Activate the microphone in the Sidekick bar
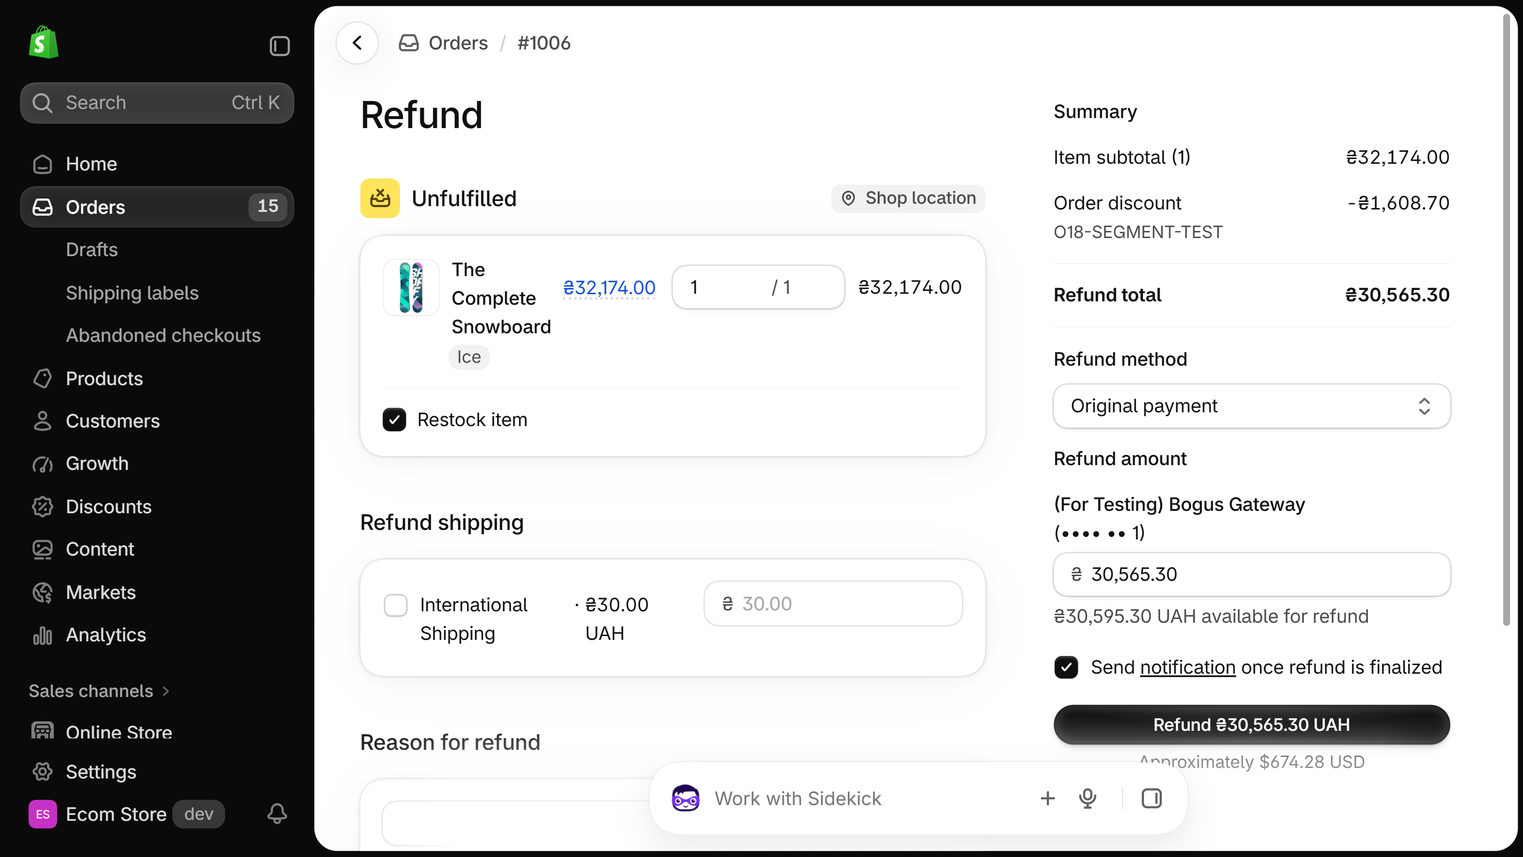The image size is (1523, 857). (1087, 798)
